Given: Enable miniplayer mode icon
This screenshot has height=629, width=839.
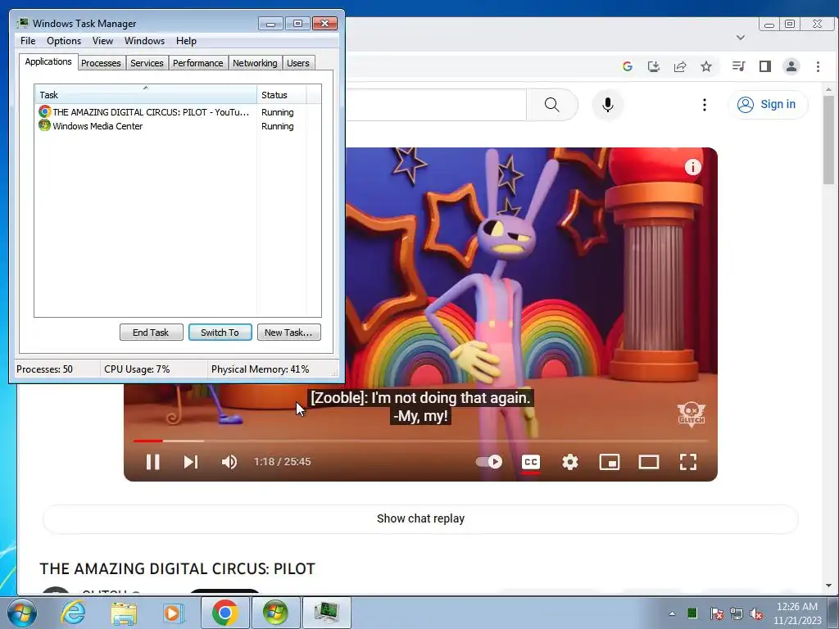Looking at the screenshot, I should pyautogui.click(x=609, y=462).
